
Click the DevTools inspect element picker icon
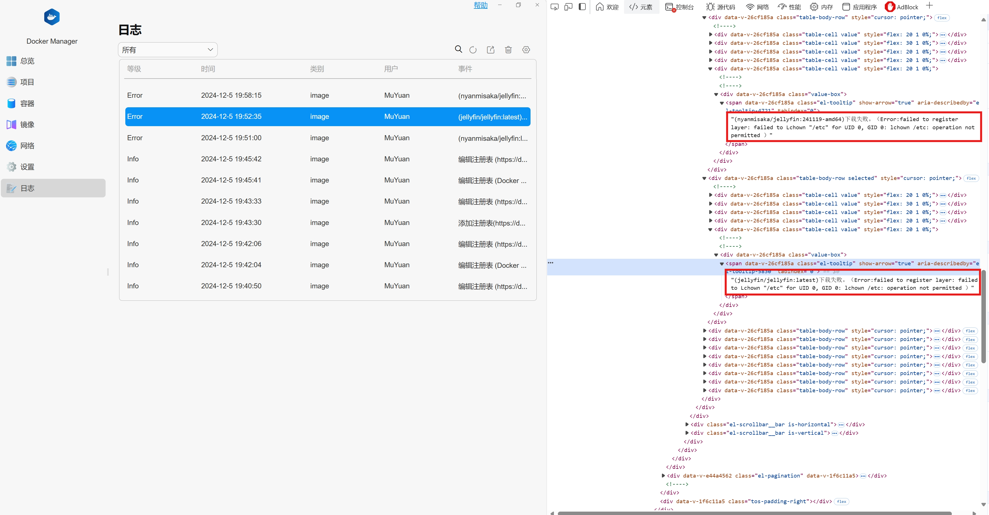tap(554, 7)
